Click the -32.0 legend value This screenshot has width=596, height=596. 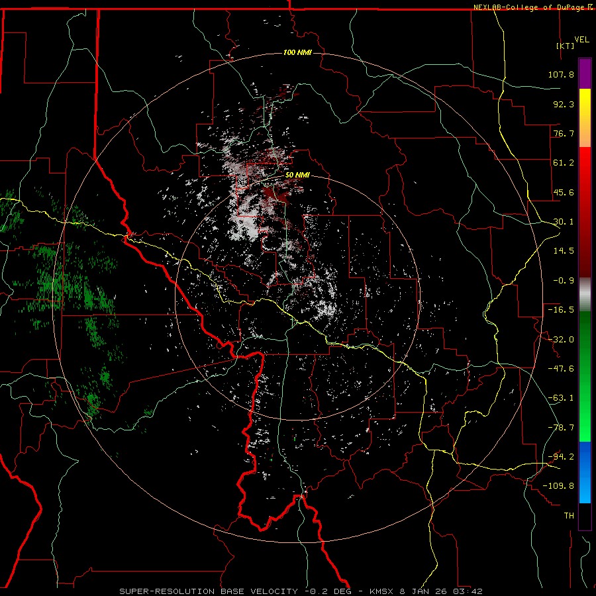click(561, 340)
